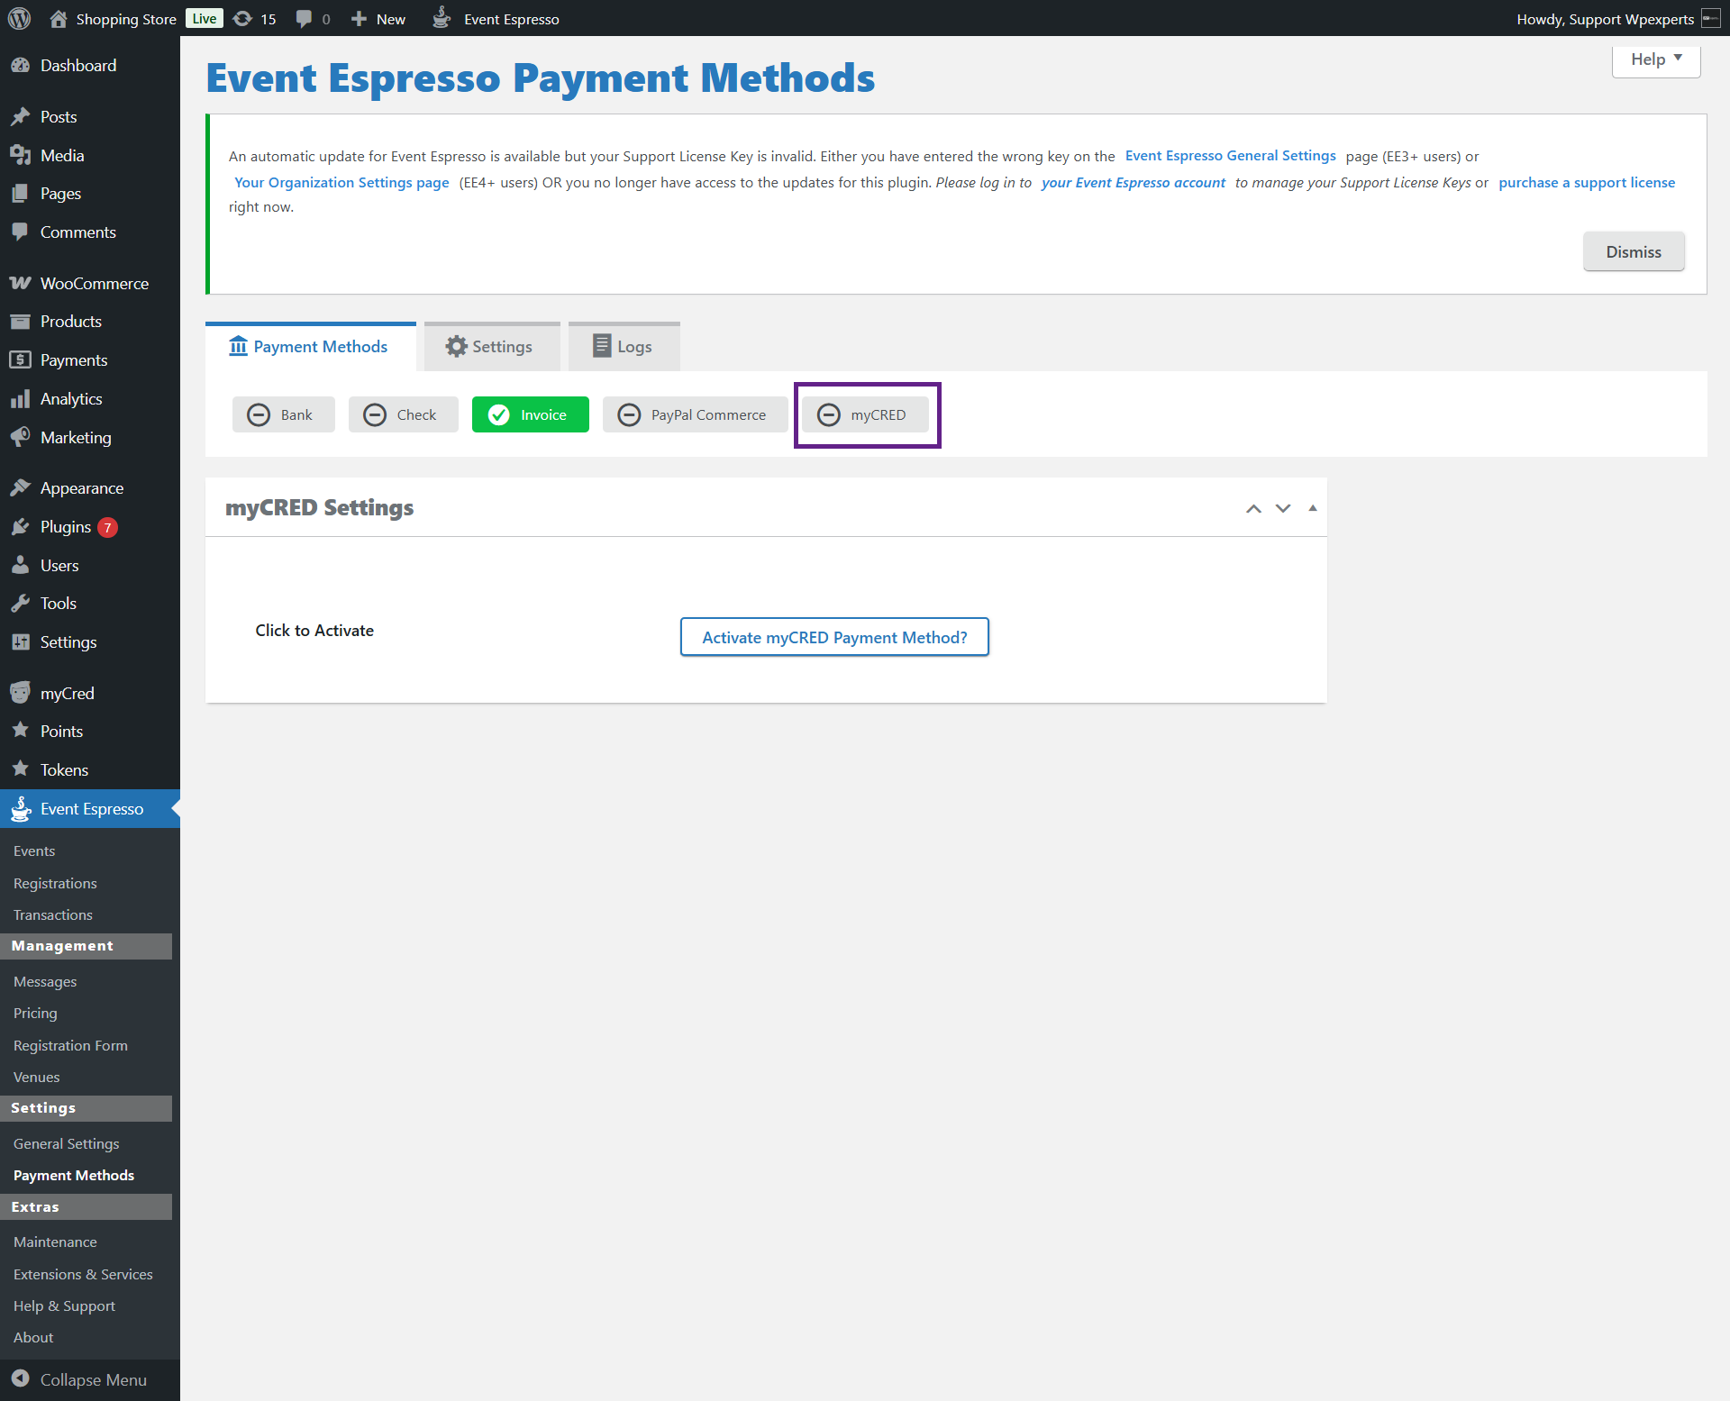Viewport: 1730px width, 1401px height.
Task: Collapse the myCRED Settings panel with its triangle
Action: pyautogui.click(x=1313, y=508)
